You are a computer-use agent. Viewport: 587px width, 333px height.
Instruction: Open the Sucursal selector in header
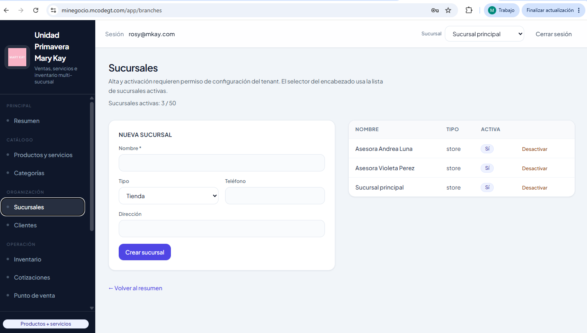click(484, 34)
